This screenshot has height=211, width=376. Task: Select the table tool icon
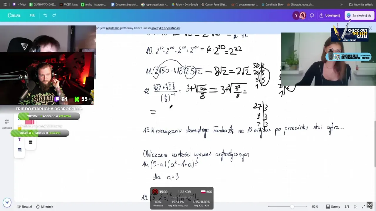(x=19, y=150)
